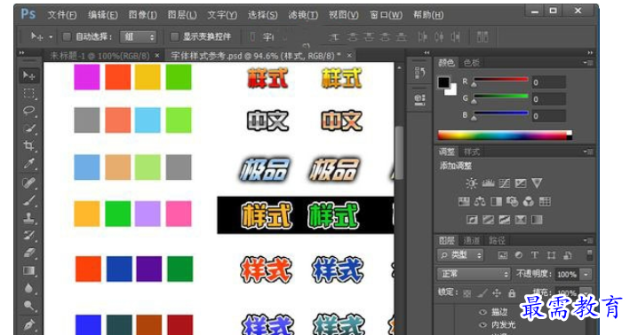Screen dimensions: 630x335
Task: Add a Vibrance adjustment triangle icon
Action: (537, 183)
